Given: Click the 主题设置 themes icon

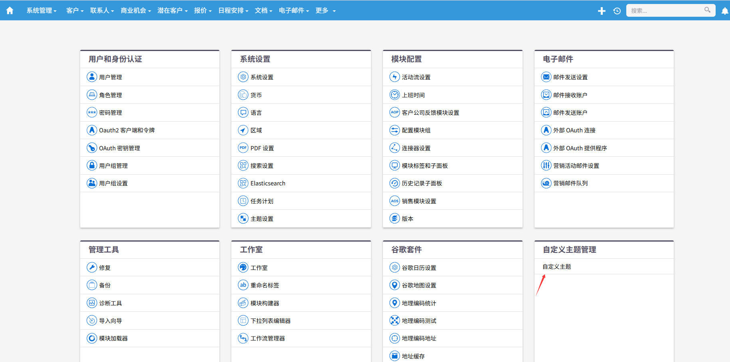Looking at the screenshot, I should [243, 218].
